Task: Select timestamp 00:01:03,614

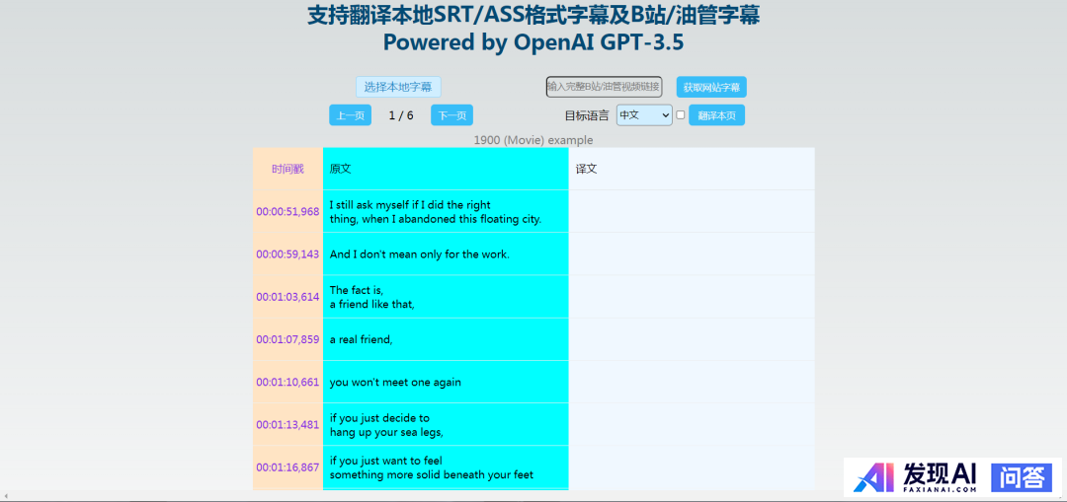Action: pos(287,297)
